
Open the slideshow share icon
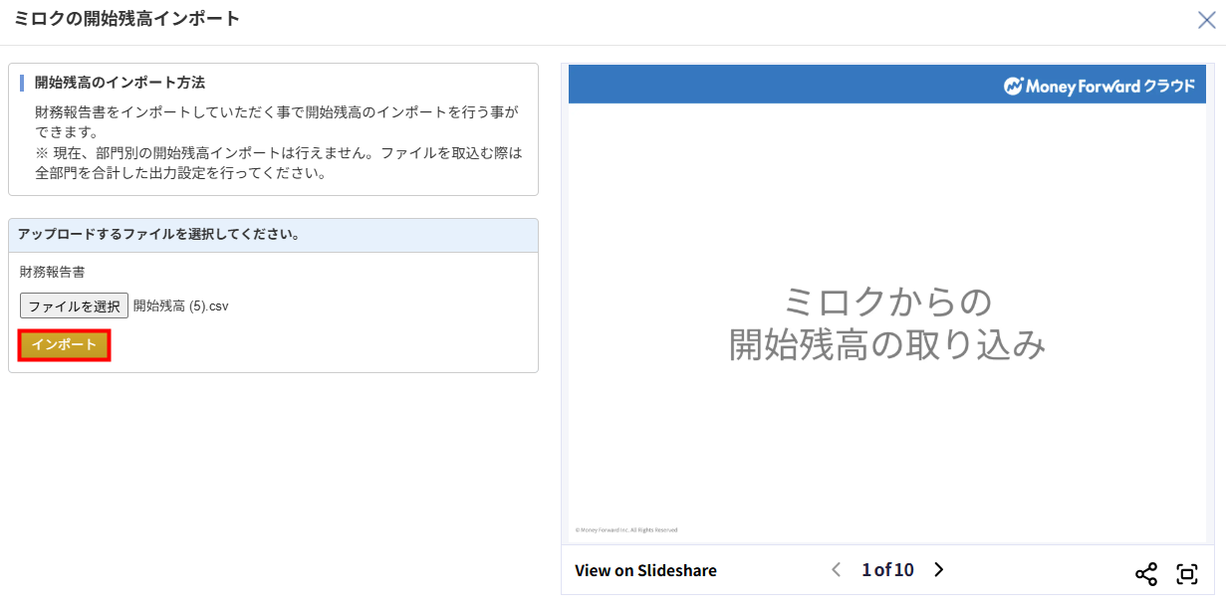pos(1146,573)
